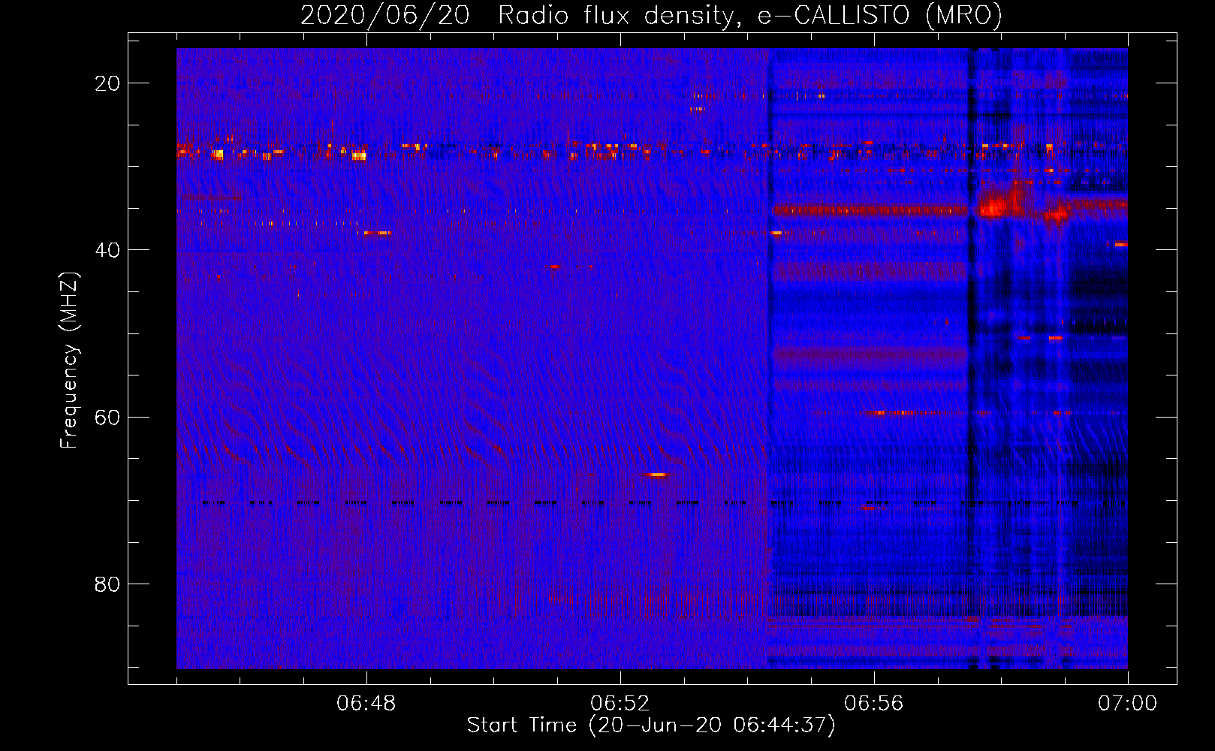Click the '40' frequency tick label
Viewport: 1215px width, 751px height.
click(107, 250)
